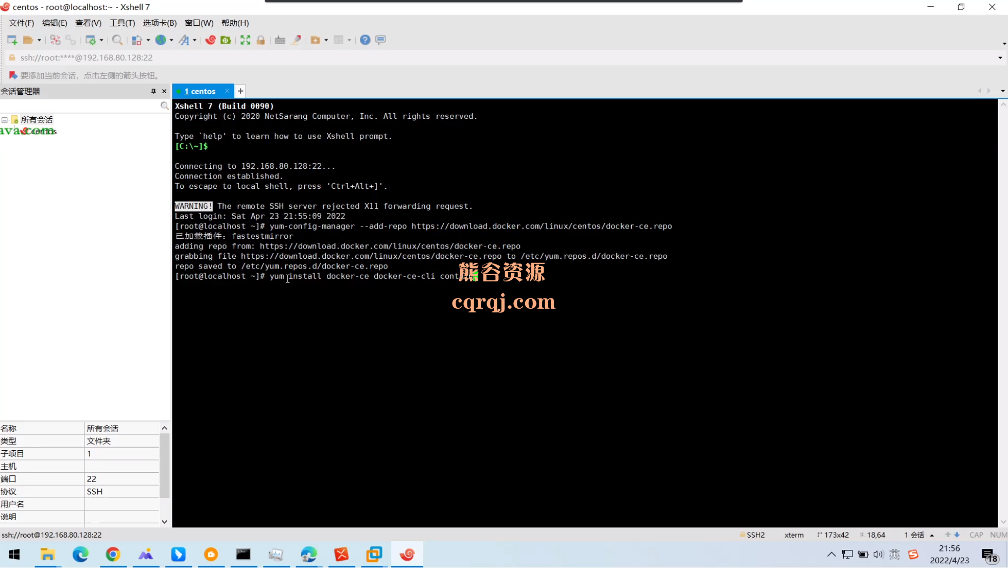1008x568 pixels.
Task: Open the 工具(T) menu
Action: (122, 23)
